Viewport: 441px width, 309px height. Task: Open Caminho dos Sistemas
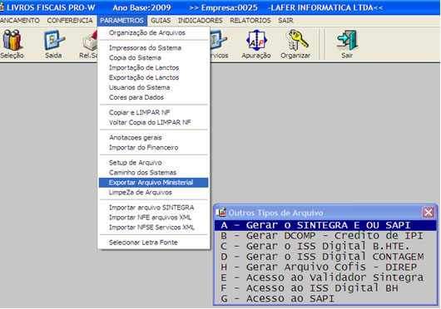tap(154, 172)
